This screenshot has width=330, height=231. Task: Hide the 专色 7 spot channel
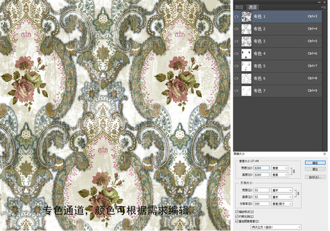pyautogui.click(x=236, y=90)
